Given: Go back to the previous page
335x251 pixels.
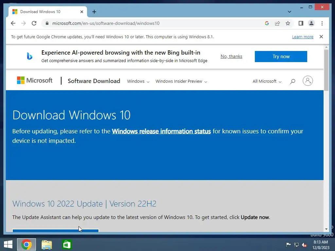Looking at the screenshot, I should click(x=13, y=23).
